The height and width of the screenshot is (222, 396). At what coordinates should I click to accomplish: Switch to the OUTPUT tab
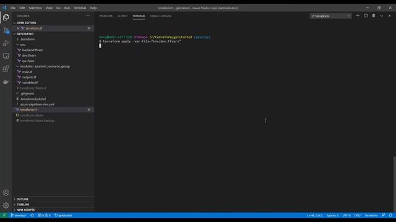click(x=123, y=16)
